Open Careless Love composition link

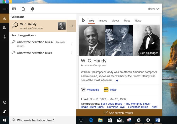tap(116, 107)
